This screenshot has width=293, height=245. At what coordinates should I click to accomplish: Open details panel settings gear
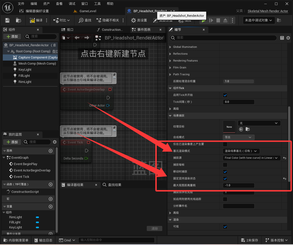(x=288, y=38)
